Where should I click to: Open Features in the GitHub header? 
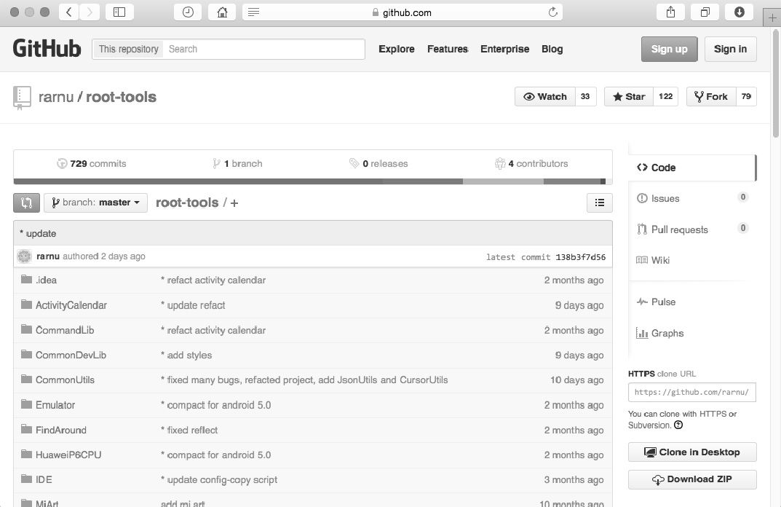(448, 49)
